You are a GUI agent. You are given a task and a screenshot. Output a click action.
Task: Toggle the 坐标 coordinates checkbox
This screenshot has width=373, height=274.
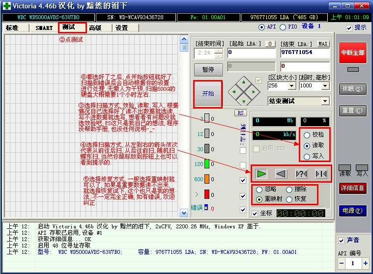point(255,214)
